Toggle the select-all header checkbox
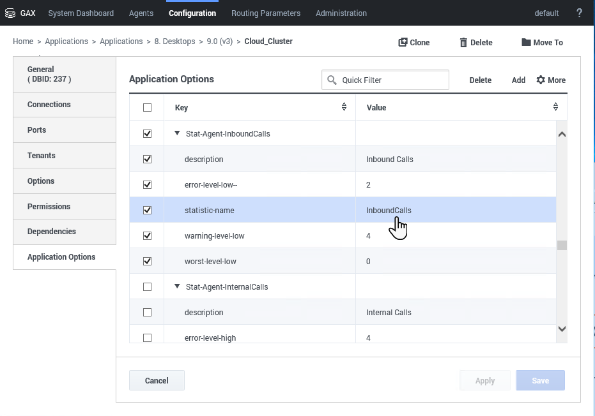The image size is (595, 416). (148, 108)
